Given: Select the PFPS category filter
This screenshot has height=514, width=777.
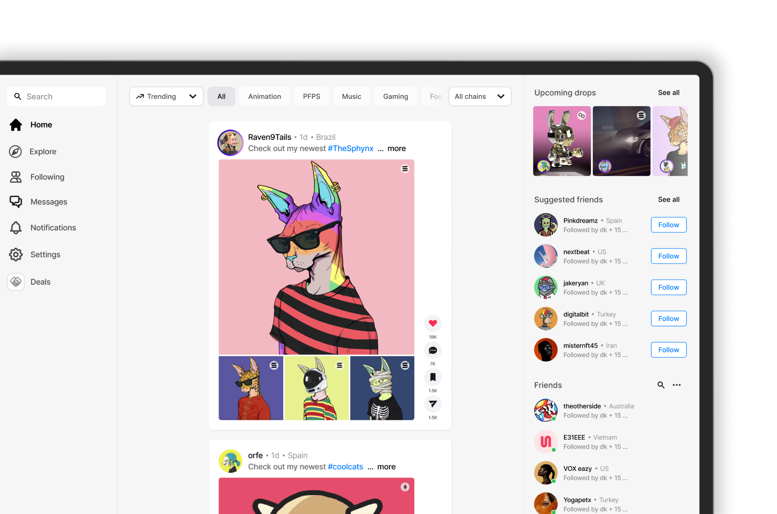Looking at the screenshot, I should point(312,96).
